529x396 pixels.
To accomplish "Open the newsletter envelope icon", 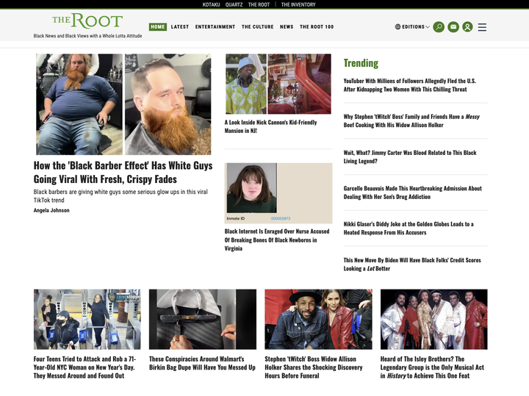I will pos(453,27).
